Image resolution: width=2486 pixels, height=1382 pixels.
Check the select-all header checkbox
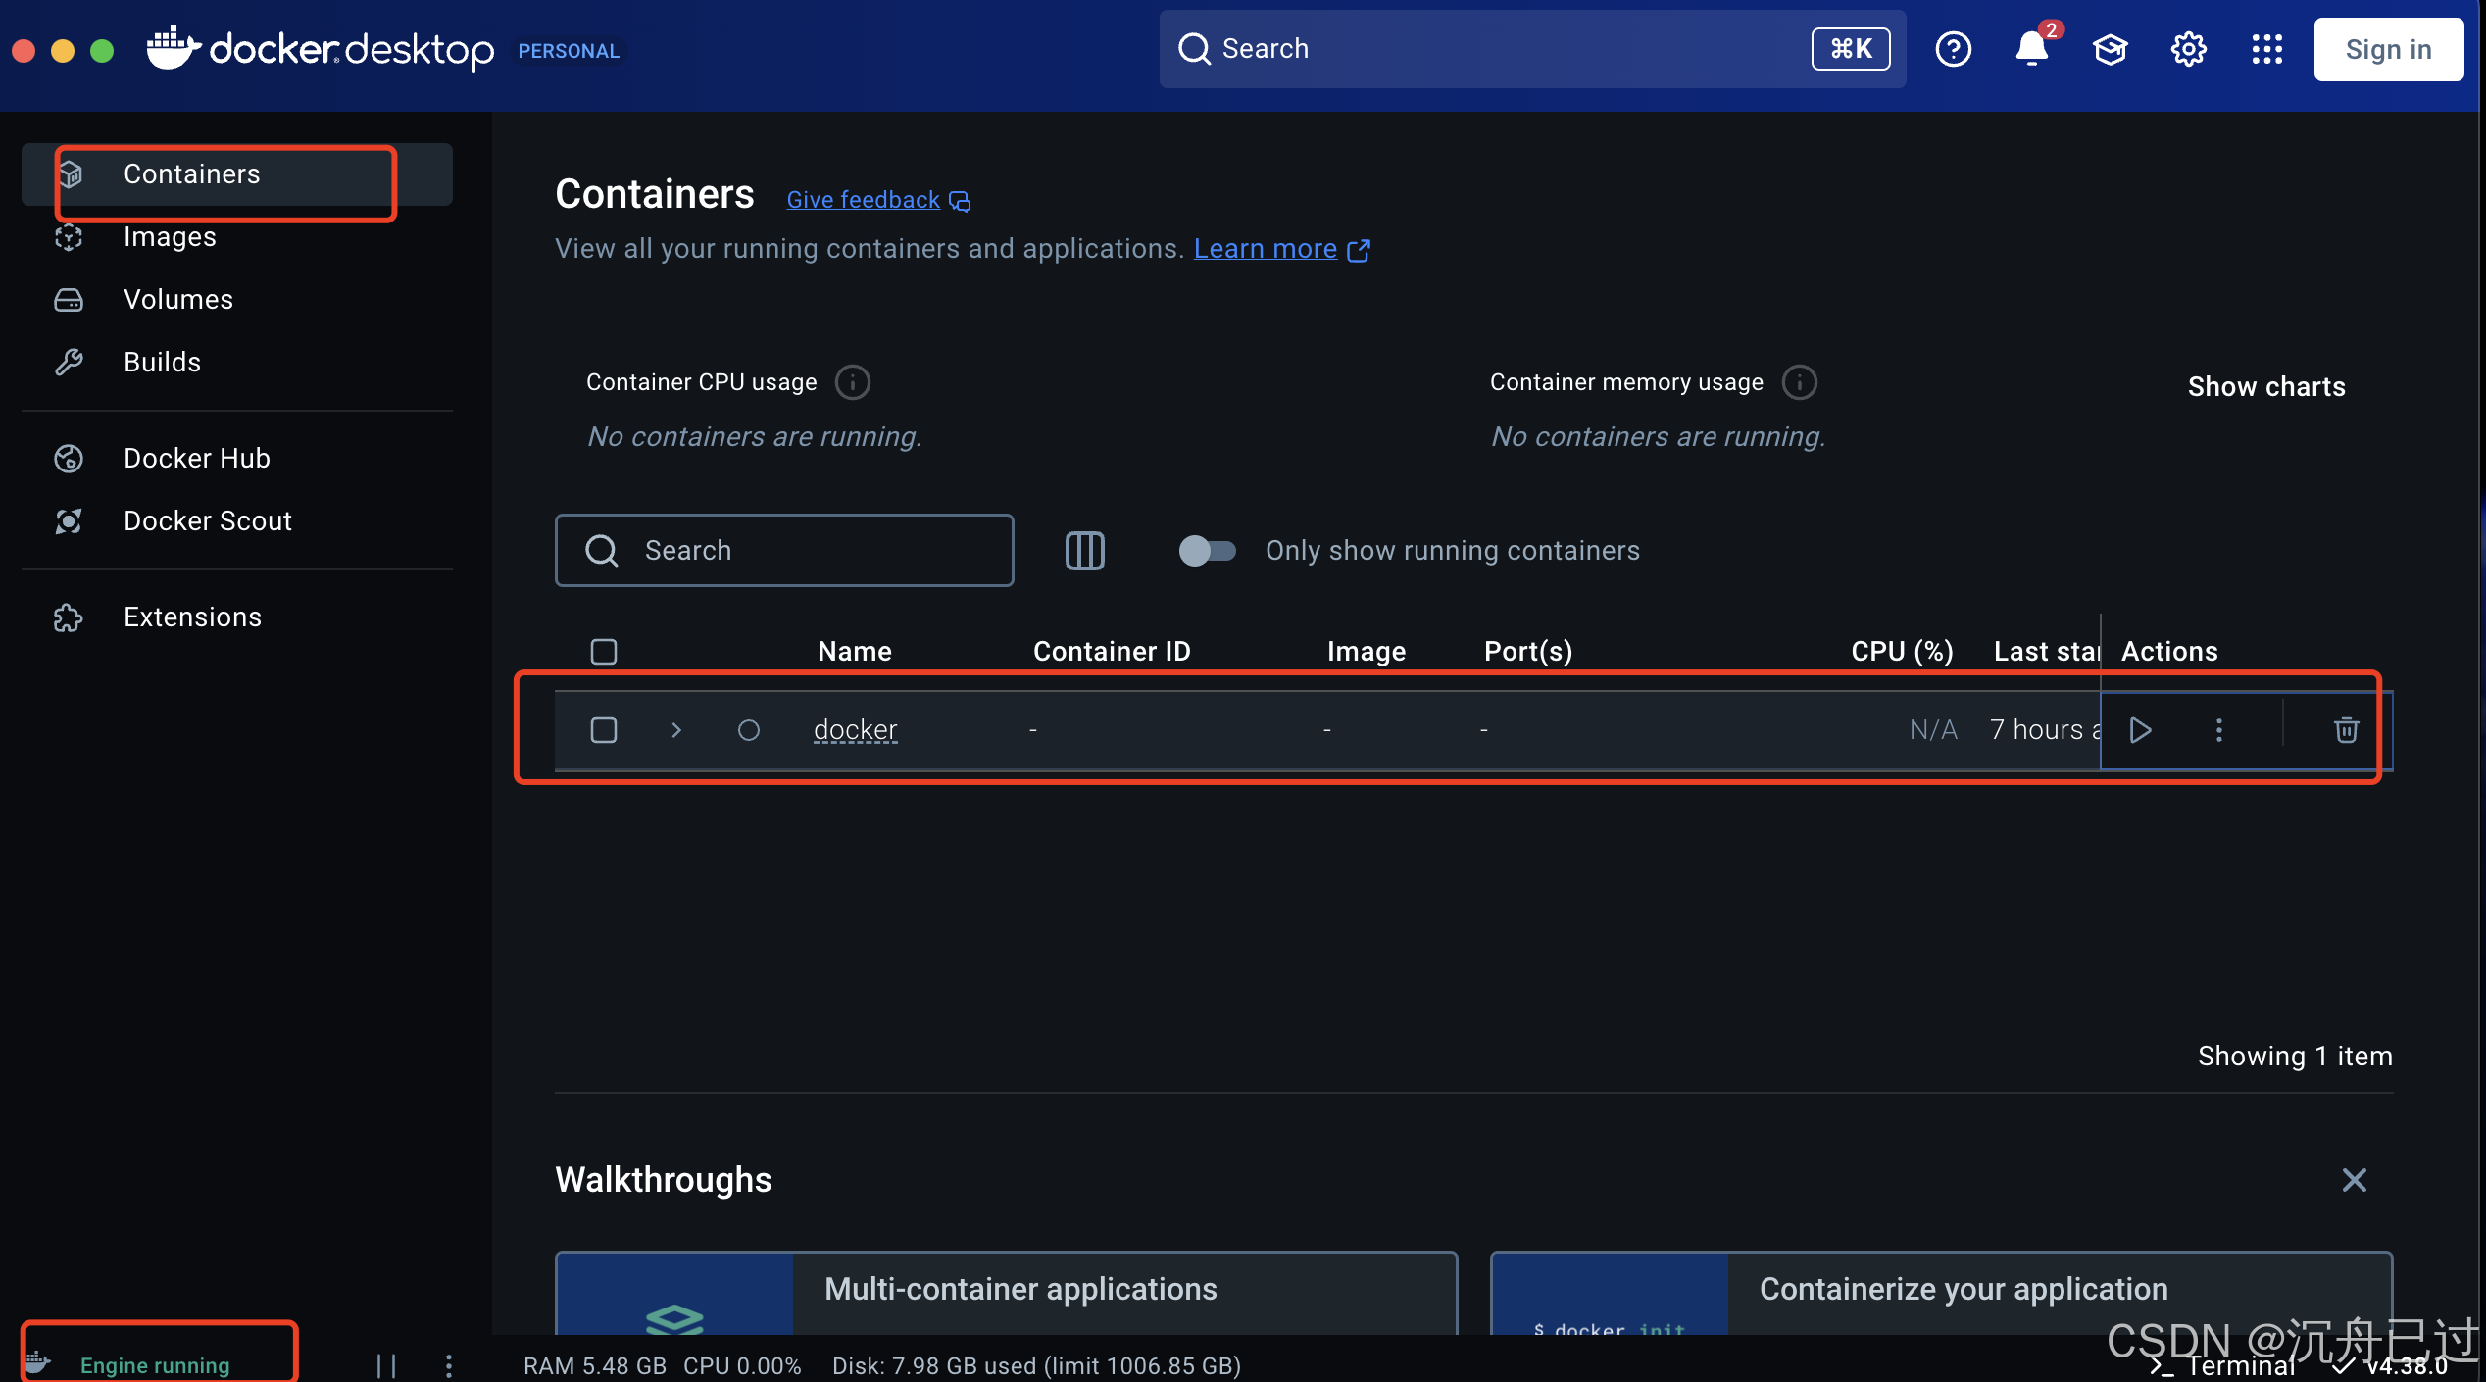coord(604,652)
